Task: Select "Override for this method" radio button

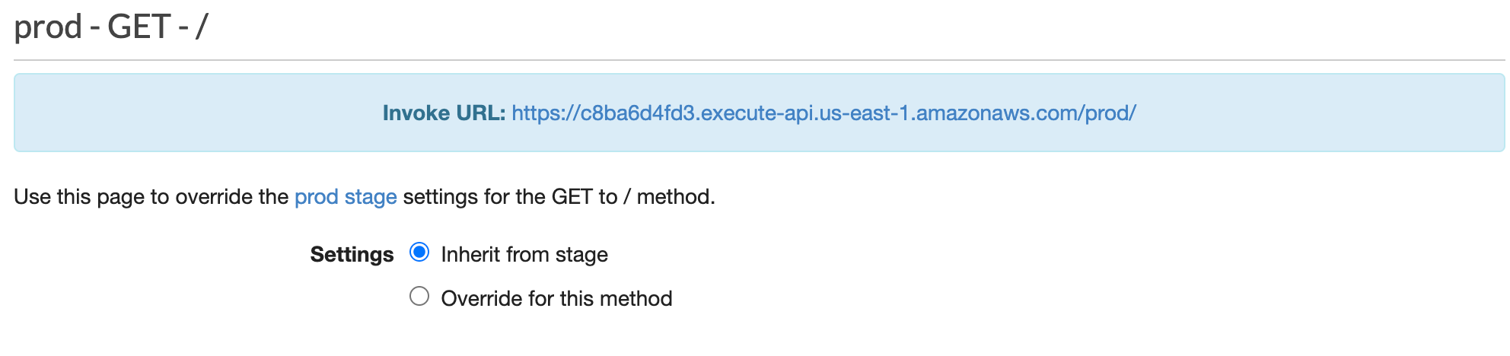Action: pos(419,297)
